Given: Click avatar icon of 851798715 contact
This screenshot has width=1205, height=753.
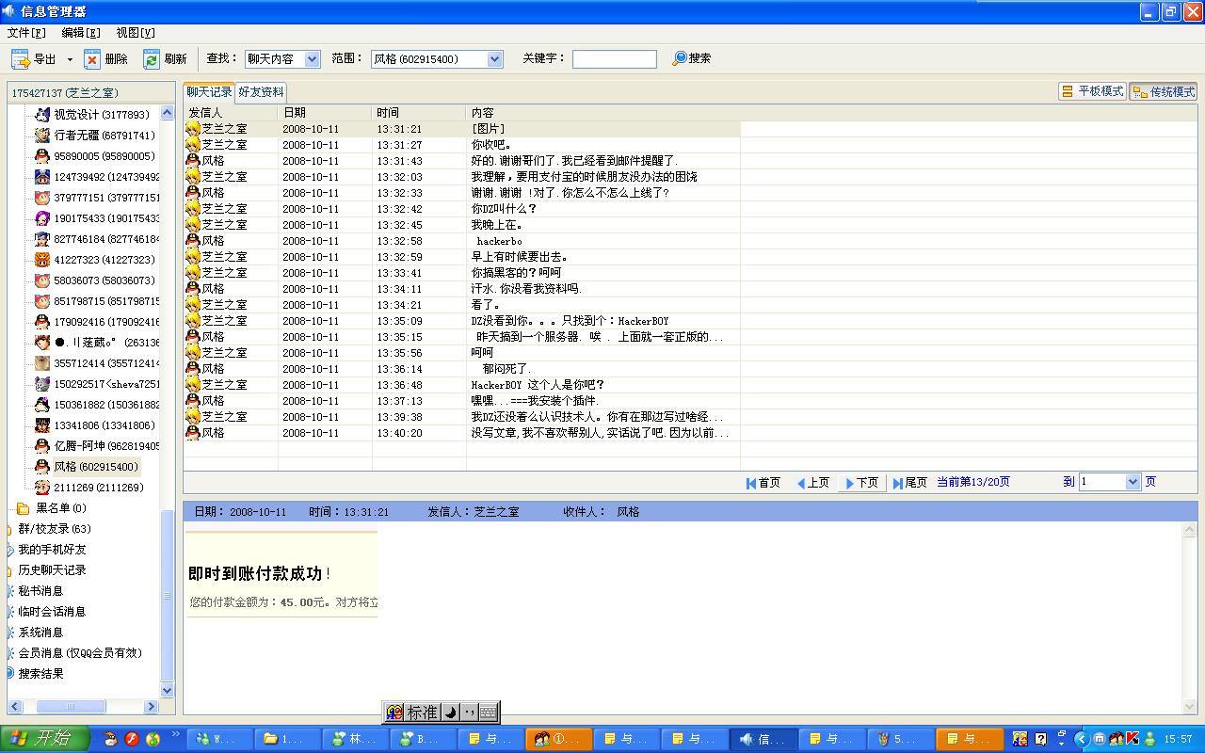Looking at the screenshot, I should tap(41, 301).
